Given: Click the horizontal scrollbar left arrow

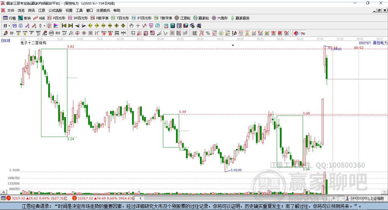Looking at the screenshot, I should click(x=141, y=198).
